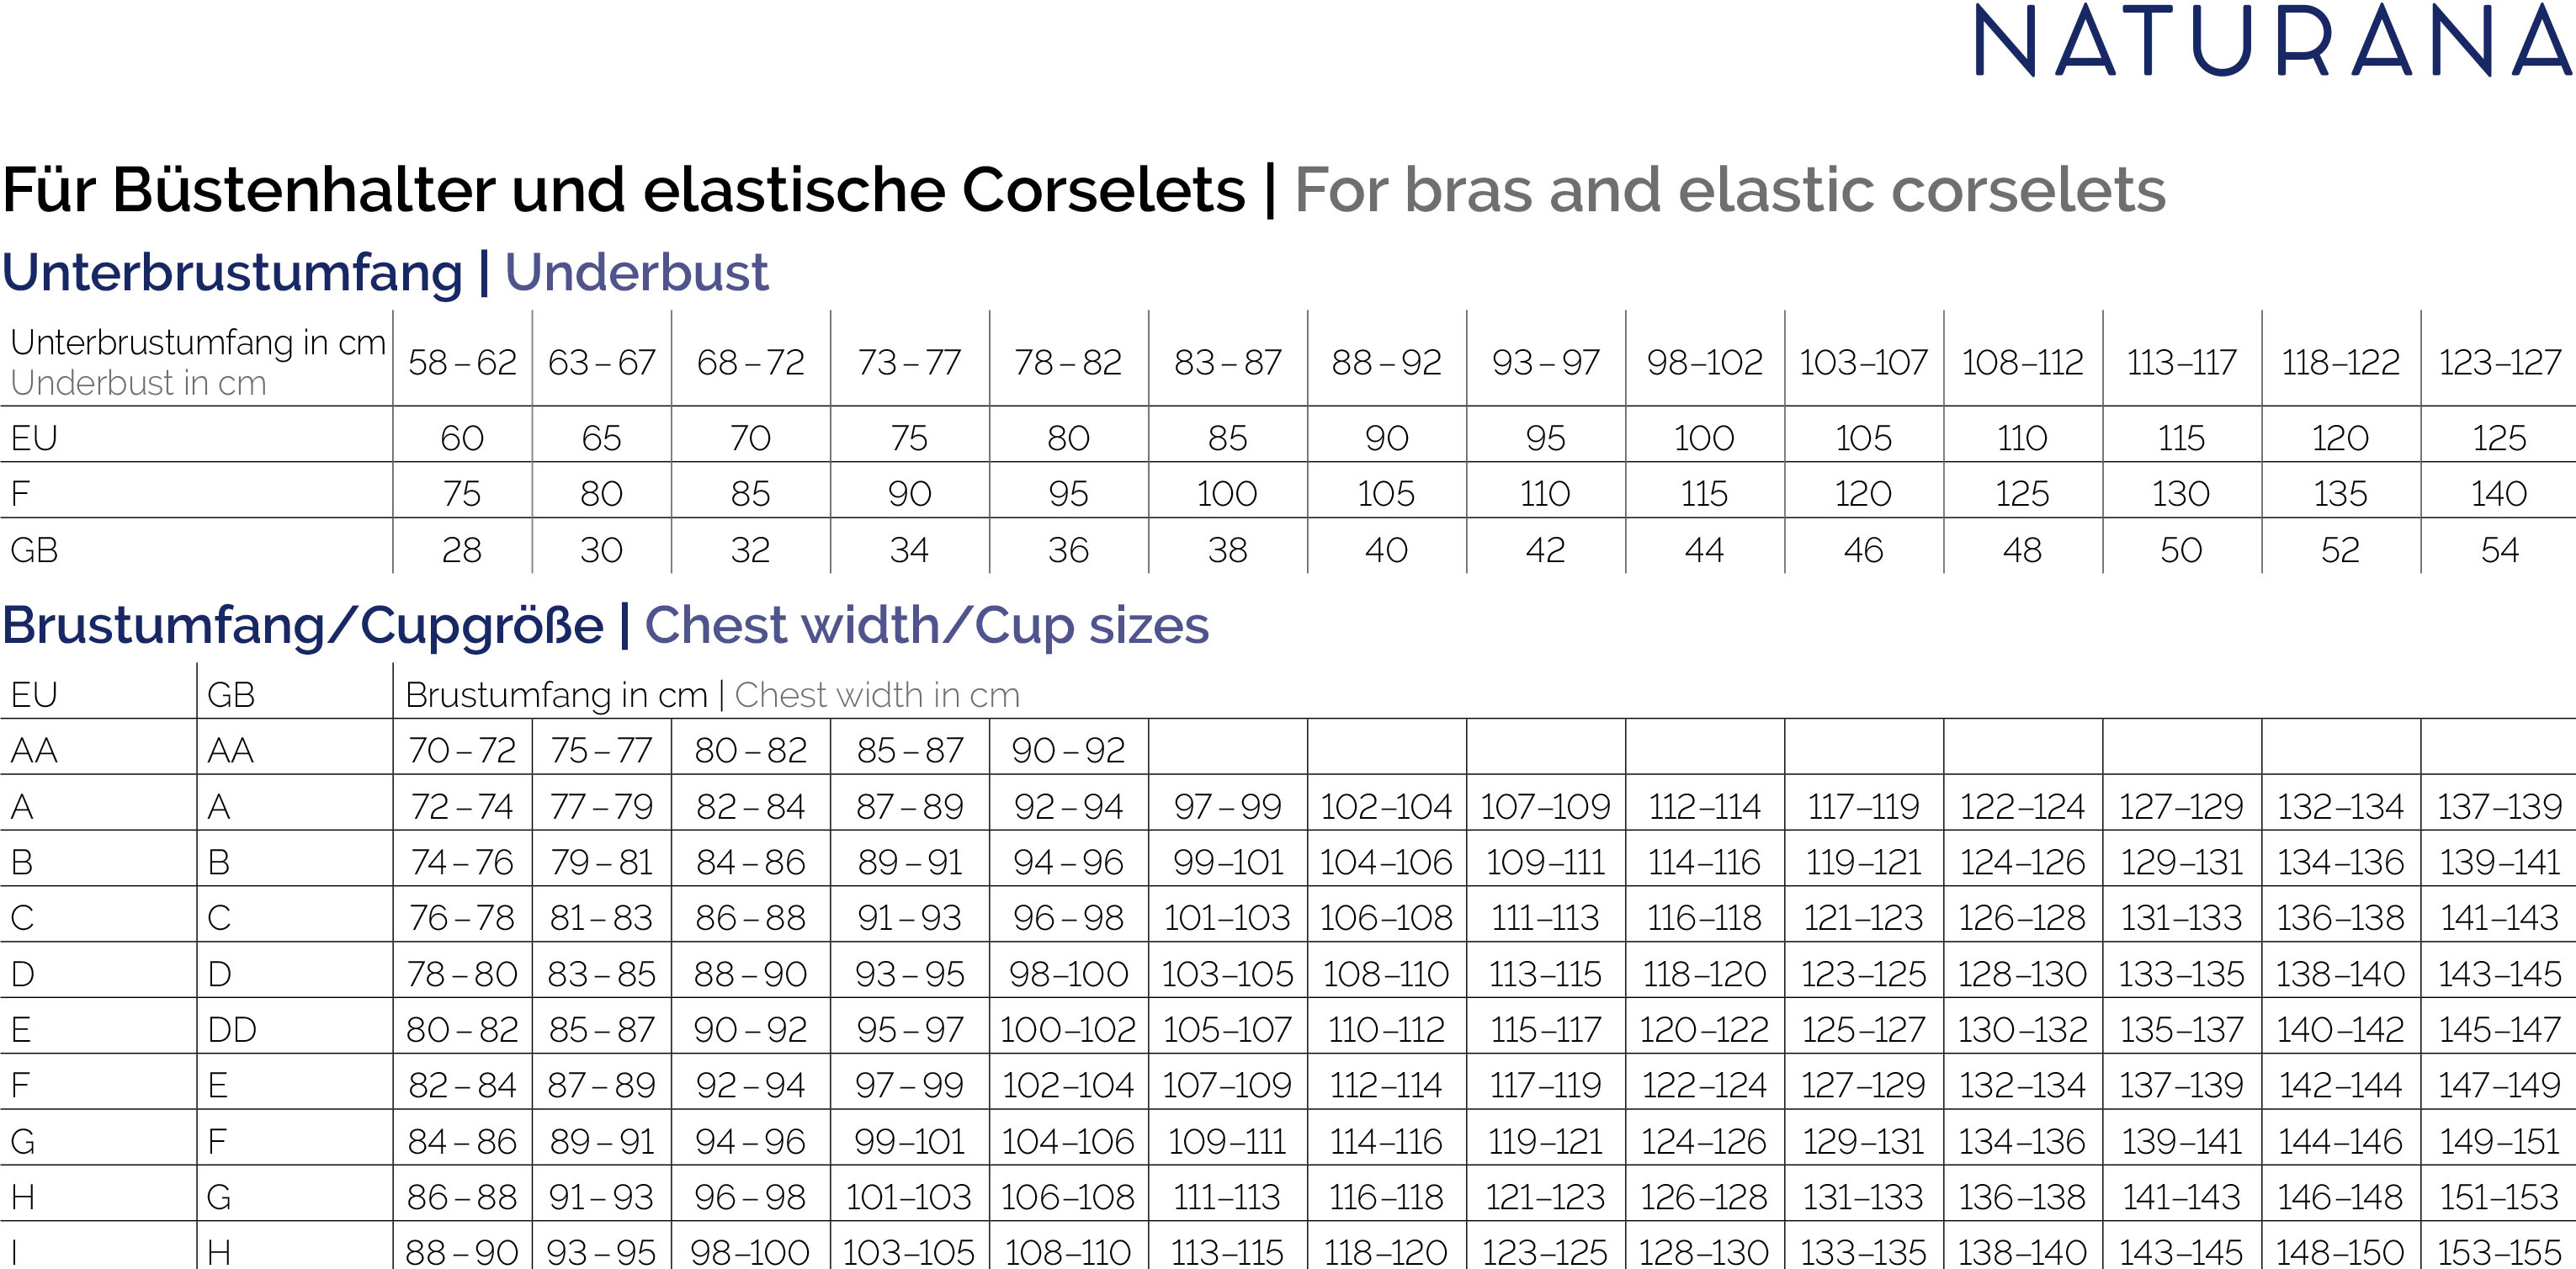Screen dimensions: 2576x1269
Task: Click the 70 – 72 chest width cell
Action: coord(462,750)
